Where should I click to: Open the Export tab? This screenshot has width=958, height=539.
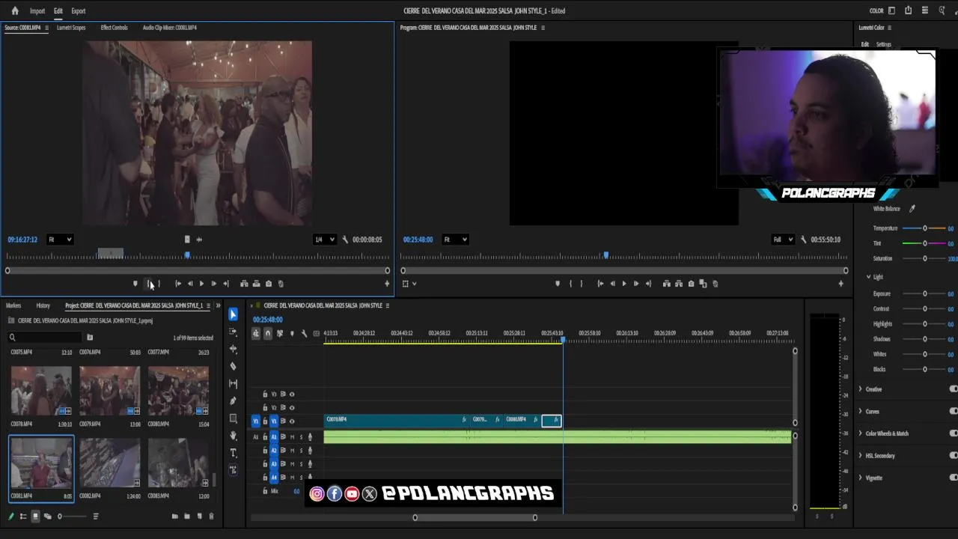click(79, 11)
